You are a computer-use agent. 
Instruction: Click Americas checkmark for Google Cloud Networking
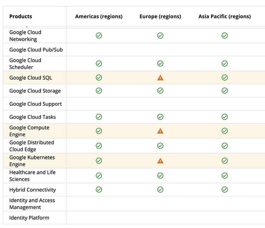tap(99, 36)
